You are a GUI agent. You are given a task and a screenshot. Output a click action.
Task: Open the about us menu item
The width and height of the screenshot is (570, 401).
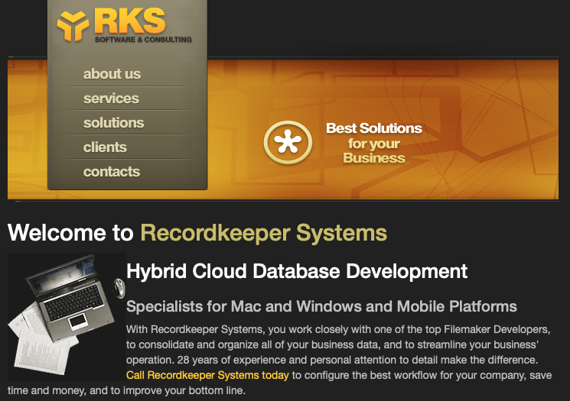pyautogui.click(x=112, y=74)
